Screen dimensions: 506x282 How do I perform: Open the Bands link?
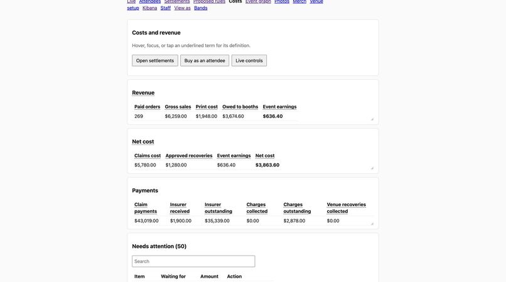tap(201, 8)
